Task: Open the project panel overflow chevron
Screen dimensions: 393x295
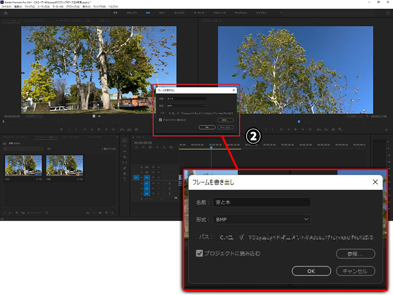Action: click(116, 137)
